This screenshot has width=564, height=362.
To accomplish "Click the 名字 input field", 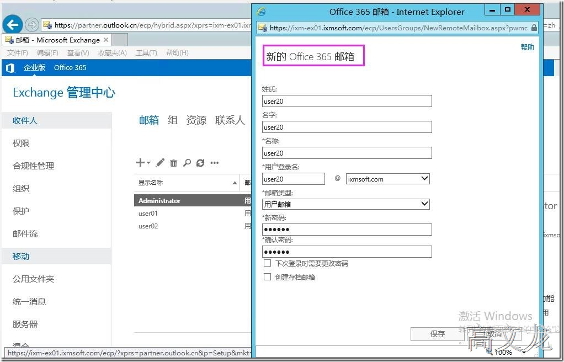I will tap(347, 127).
